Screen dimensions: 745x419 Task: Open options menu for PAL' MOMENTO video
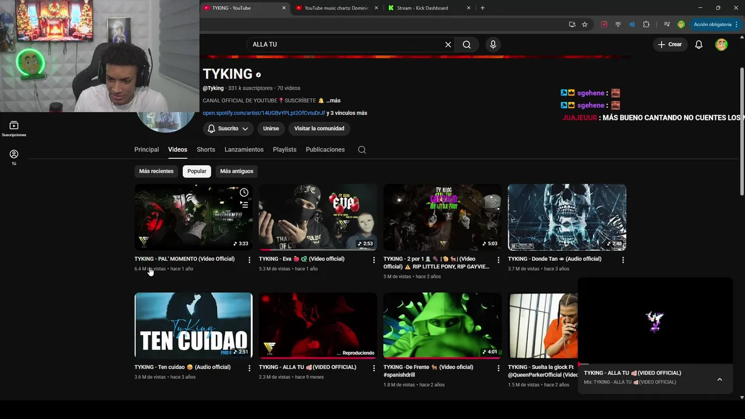pos(249,260)
